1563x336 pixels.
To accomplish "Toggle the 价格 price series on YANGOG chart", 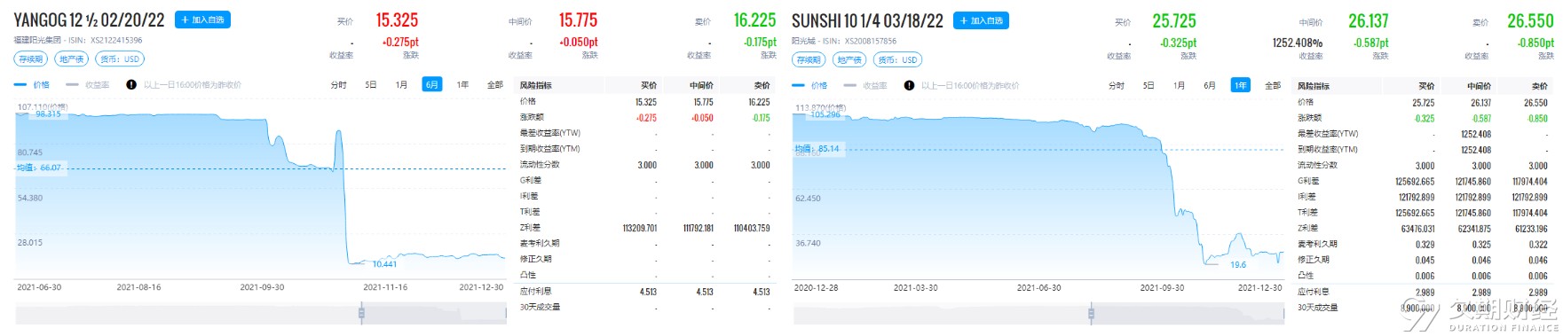I will tap(33, 85).
